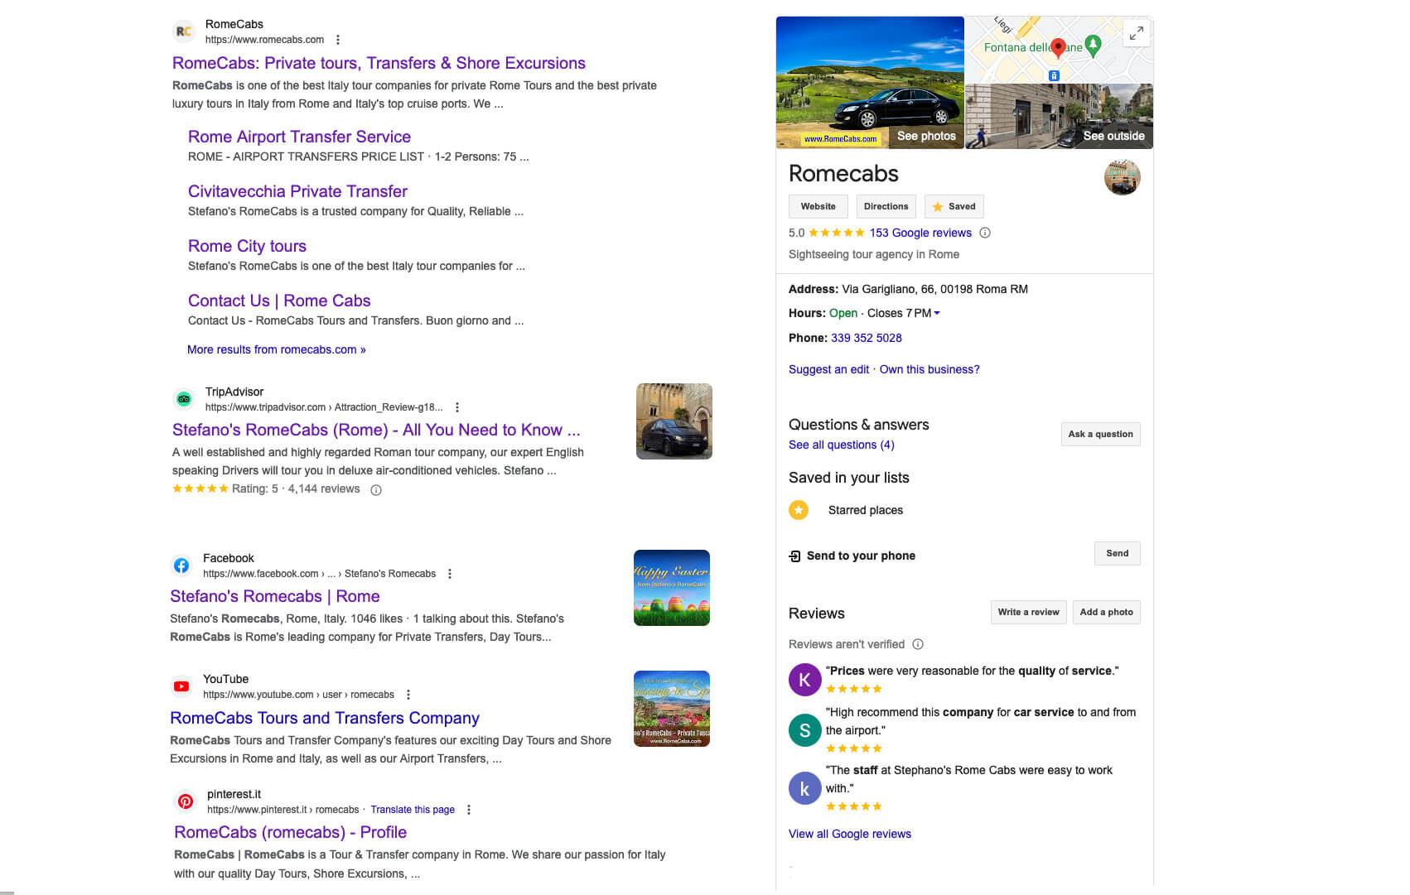This screenshot has height=895, width=1410.
Task: Click the YouTube result flower field thumbnail
Action: point(672,709)
